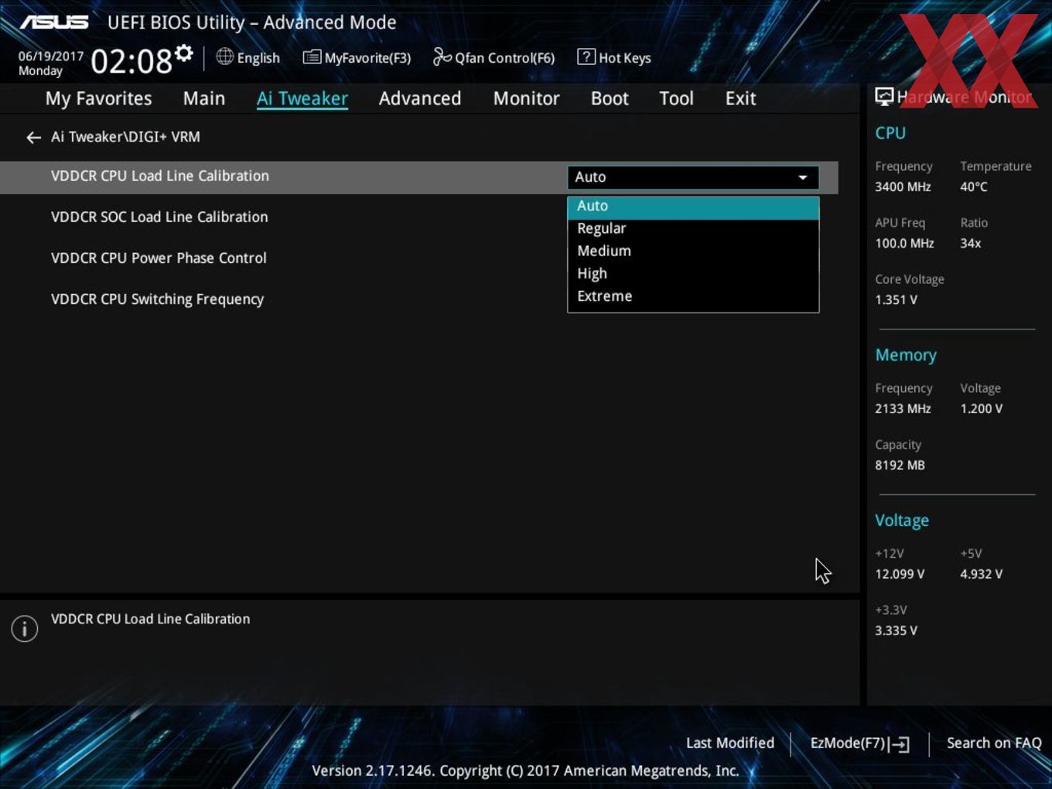Open the Qfan Control fan icon
This screenshot has height=789, width=1052.
pyautogui.click(x=442, y=56)
